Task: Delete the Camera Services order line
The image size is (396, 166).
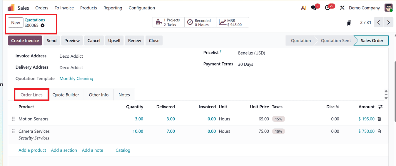Action: [x=379, y=131]
